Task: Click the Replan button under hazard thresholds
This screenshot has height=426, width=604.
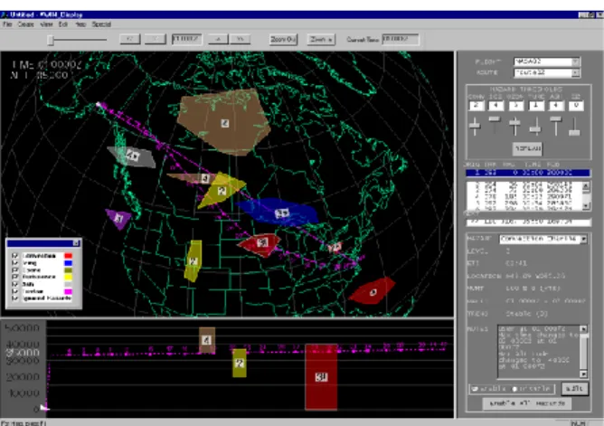Action: pyautogui.click(x=527, y=148)
